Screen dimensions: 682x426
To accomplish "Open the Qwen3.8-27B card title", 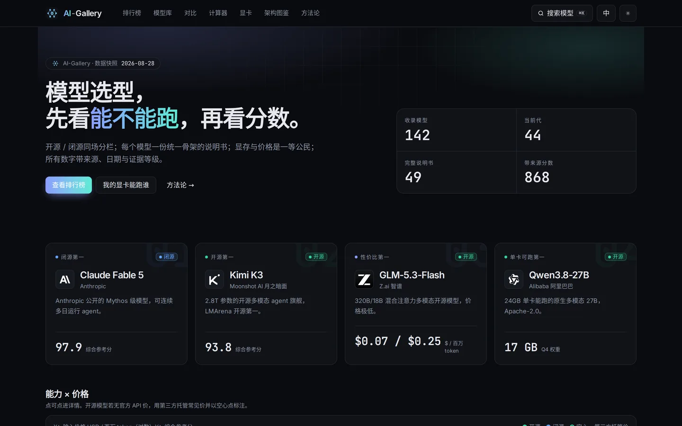I will (x=559, y=275).
